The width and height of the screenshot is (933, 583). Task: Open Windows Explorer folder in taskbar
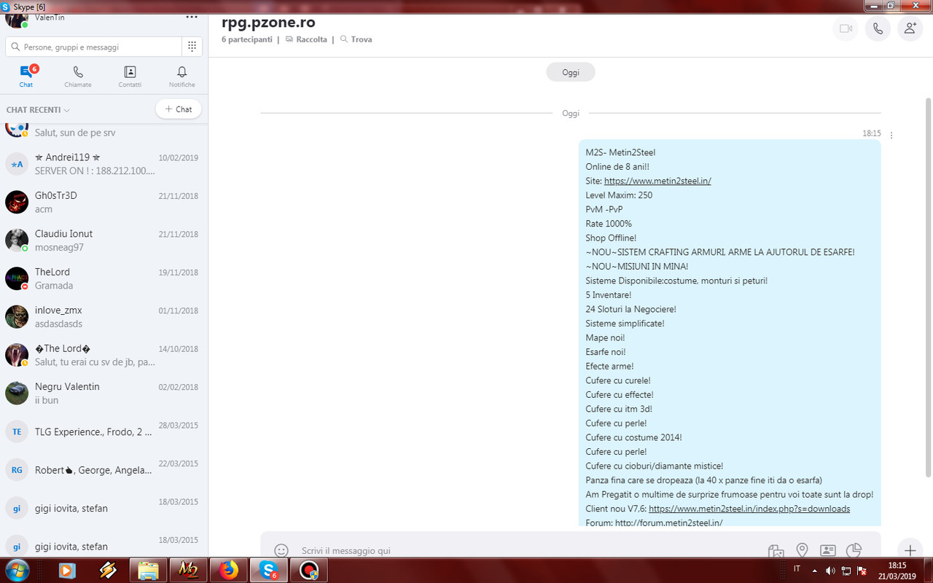coord(148,571)
